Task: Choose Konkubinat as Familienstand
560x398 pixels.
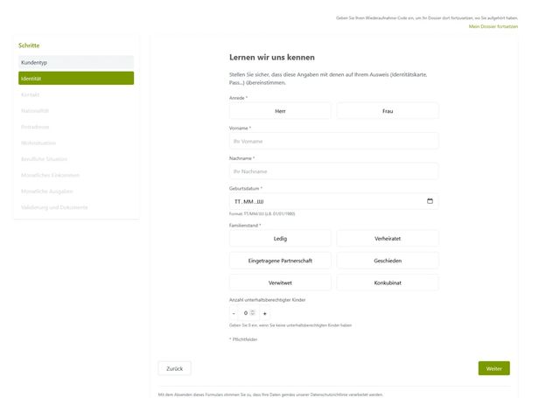Action: click(388, 283)
